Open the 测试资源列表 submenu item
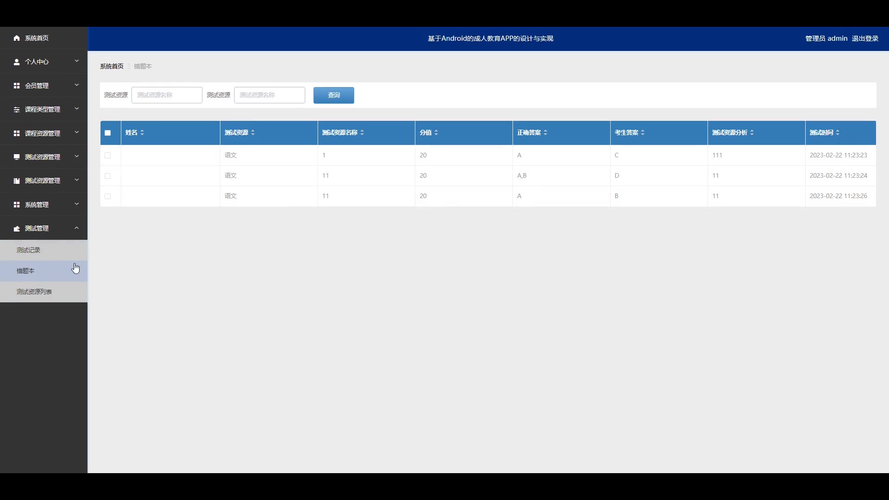889x500 pixels. 34,292
